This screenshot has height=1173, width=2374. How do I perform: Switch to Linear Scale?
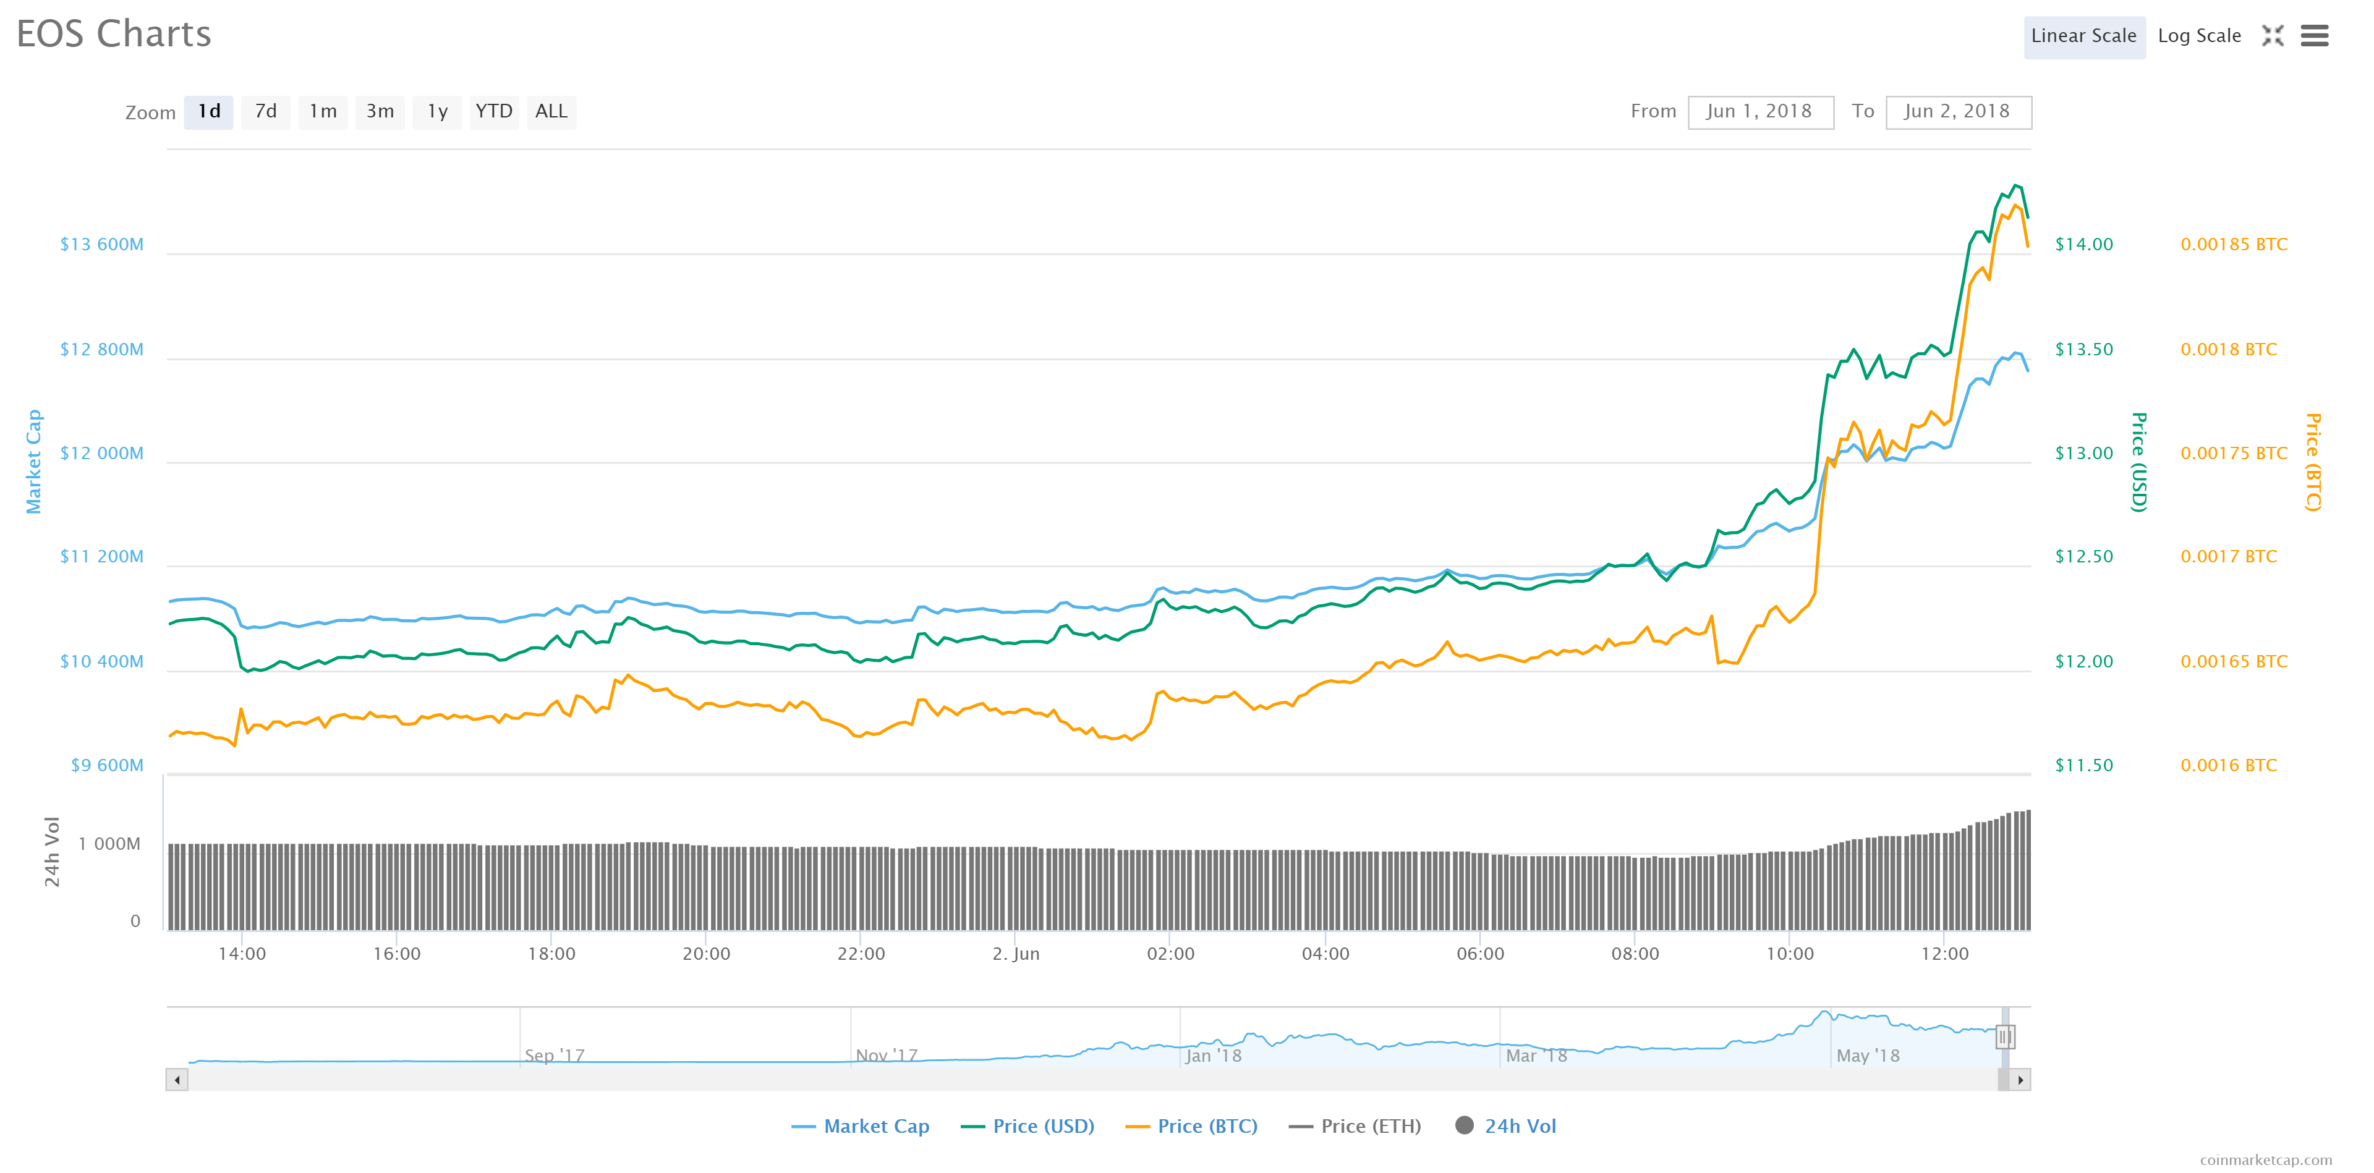[x=2083, y=37]
